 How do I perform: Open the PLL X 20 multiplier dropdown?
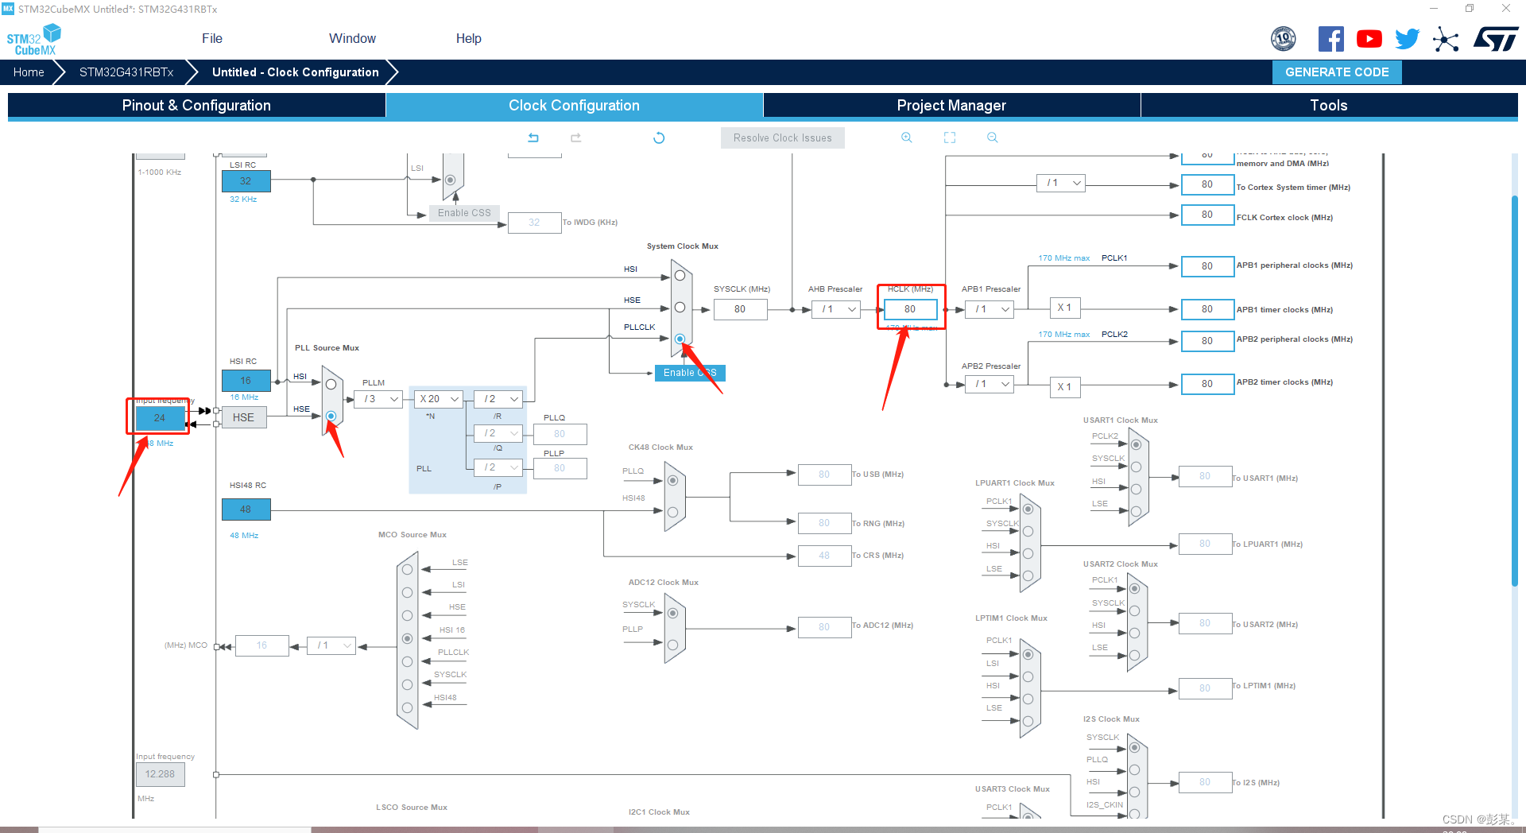[x=440, y=399]
